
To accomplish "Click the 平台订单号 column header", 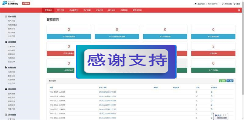I will [103, 88].
